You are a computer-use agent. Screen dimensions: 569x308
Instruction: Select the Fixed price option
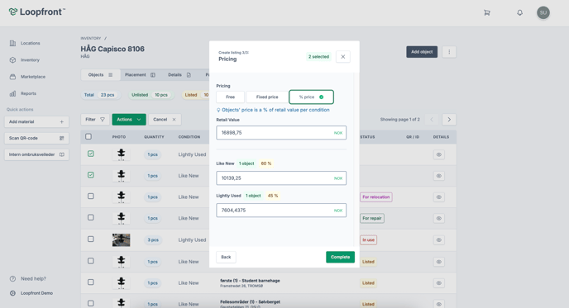click(x=267, y=97)
